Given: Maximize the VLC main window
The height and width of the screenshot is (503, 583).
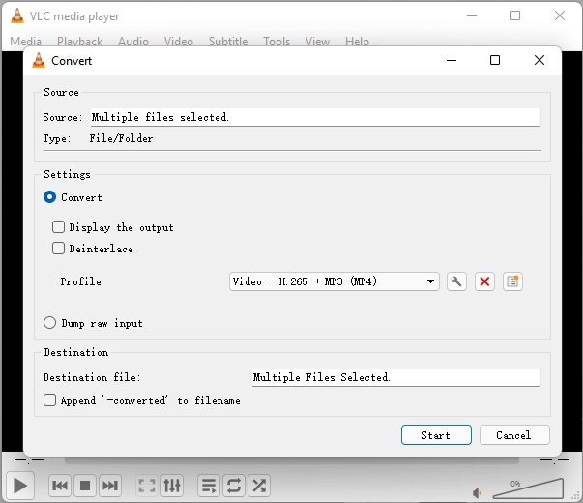Looking at the screenshot, I should [x=515, y=15].
